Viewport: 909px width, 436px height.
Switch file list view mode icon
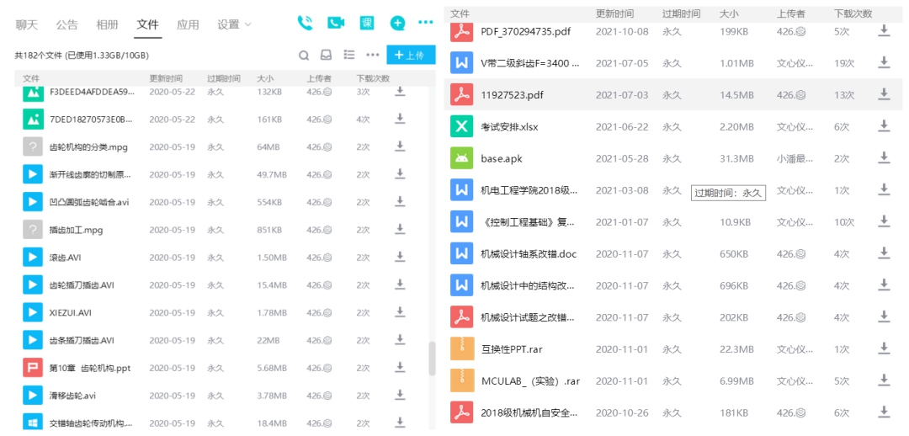pos(349,55)
